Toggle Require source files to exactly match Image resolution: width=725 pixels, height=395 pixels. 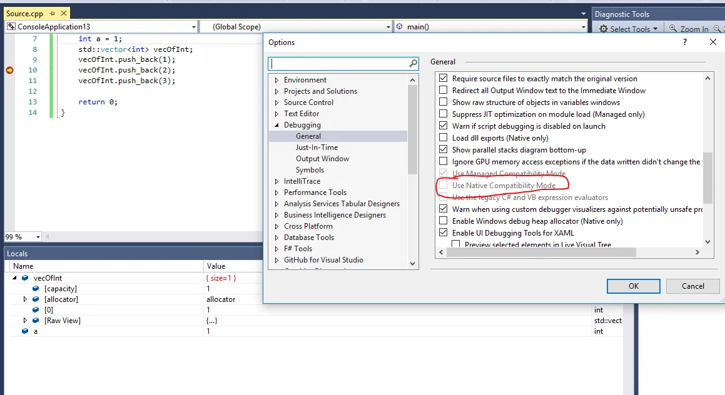[443, 78]
